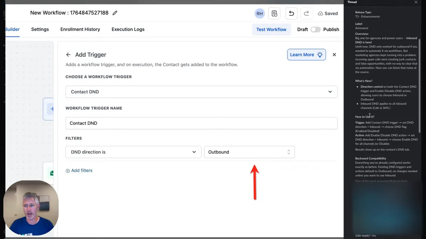Screen dimensions: 426x239
Task: Click the pencil icon to rename workflow
Action: coord(115,13)
